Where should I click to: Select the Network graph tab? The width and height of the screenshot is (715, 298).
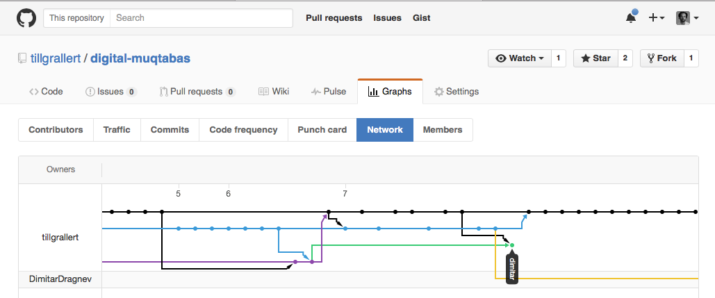tap(385, 130)
